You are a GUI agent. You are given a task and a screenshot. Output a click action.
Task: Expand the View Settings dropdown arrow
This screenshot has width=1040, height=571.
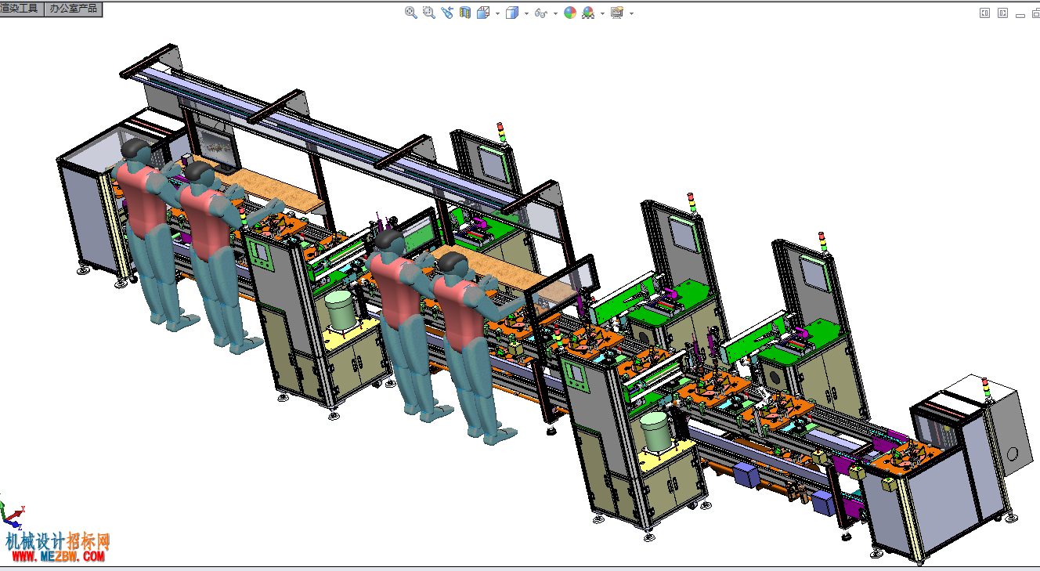point(631,13)
